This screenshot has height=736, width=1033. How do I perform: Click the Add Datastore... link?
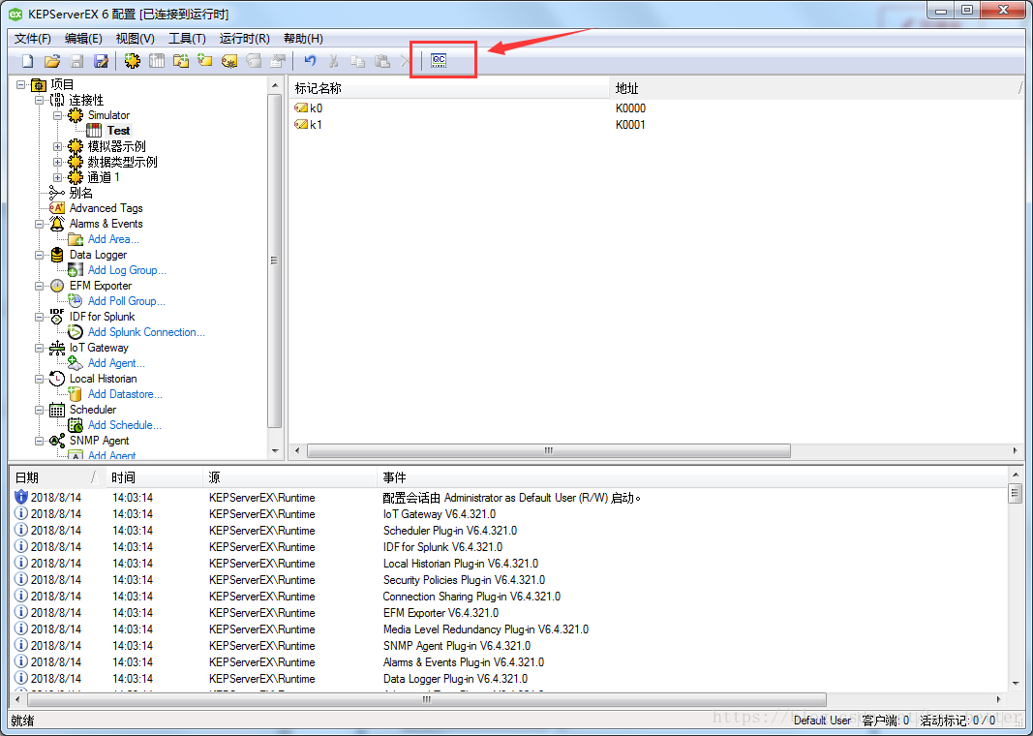pyautogui.click(x=125, y=394)
